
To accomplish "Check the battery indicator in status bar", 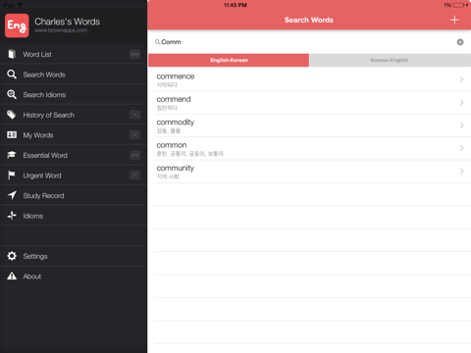I will pos(458,5).
